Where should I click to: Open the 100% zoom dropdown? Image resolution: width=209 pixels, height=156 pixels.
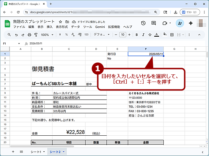click(x=47, y=35)
